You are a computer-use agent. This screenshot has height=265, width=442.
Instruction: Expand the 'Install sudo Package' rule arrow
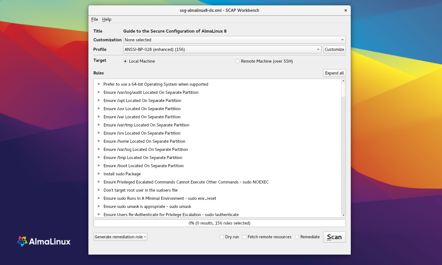(x=99, y=174)
